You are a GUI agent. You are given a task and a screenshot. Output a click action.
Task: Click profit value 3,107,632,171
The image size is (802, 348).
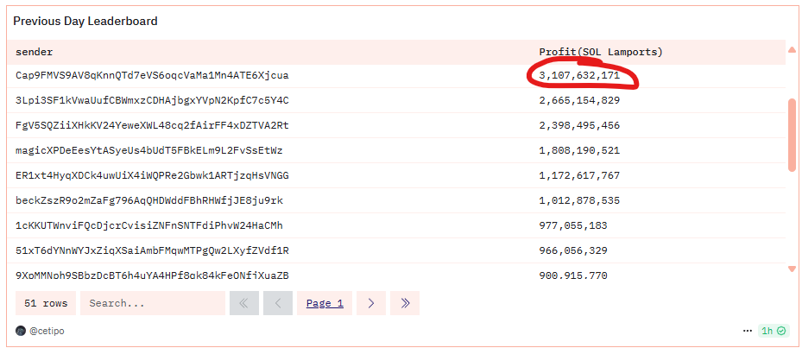579,76
